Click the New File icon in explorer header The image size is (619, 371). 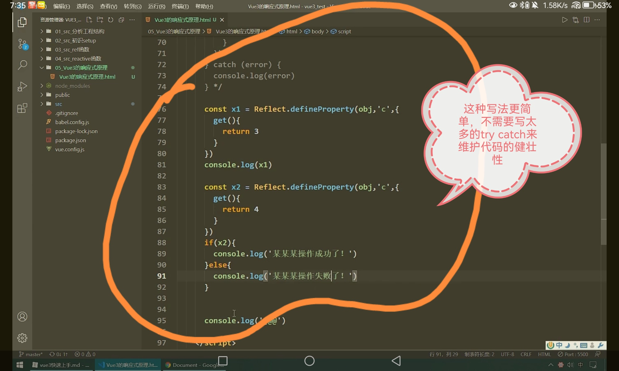tap(89, 20)
